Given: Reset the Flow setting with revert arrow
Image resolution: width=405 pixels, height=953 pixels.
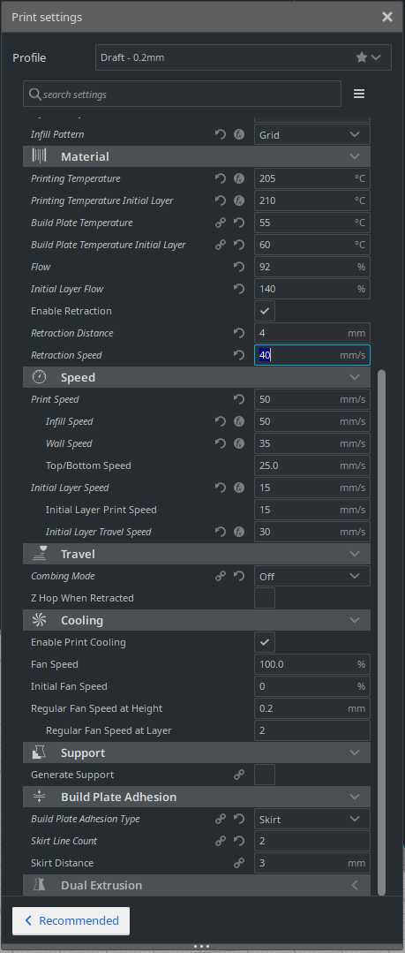Looking at the screenshot, I should (x=239, y=267).
